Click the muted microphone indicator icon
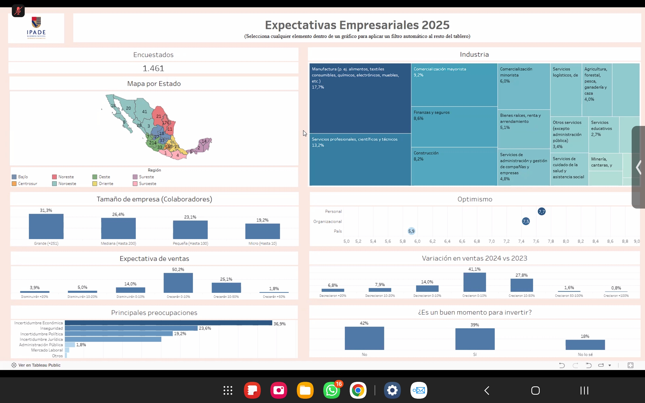 (18, 11)
